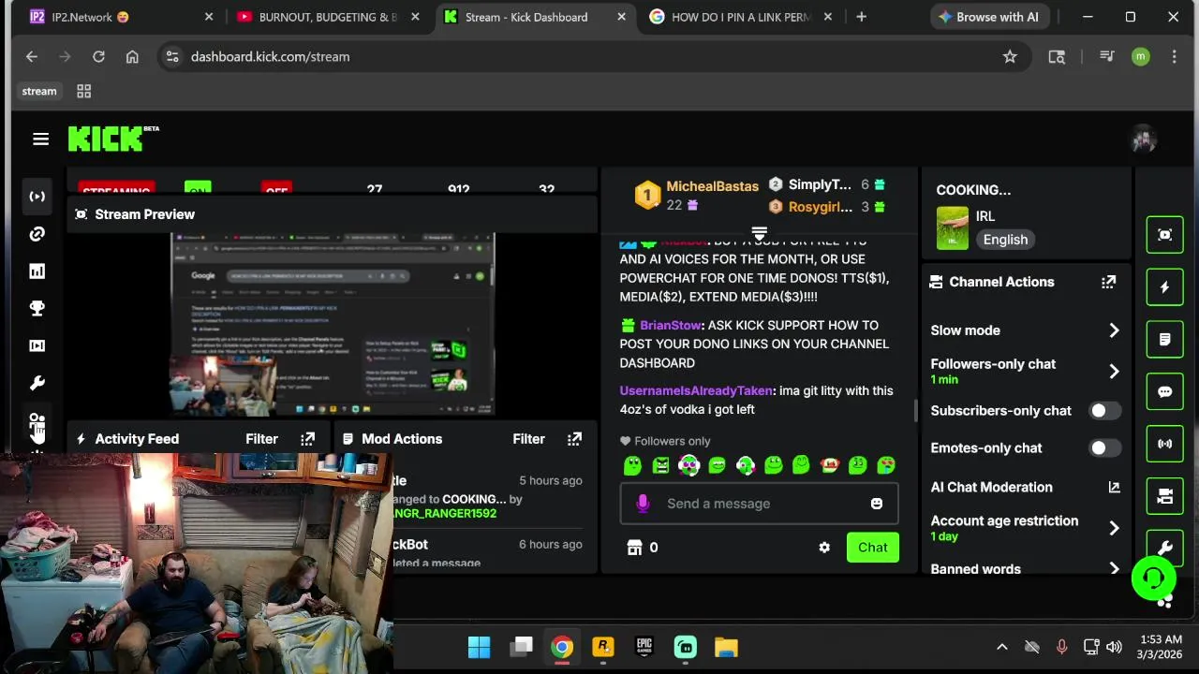Open the Kick hamburger menu
1199x674 pixels.
(40, 139)
